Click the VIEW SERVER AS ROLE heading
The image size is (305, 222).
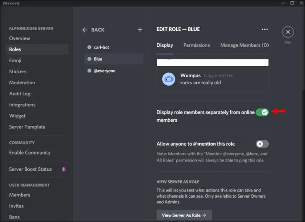pyautogui.click(x=178, y=182)
